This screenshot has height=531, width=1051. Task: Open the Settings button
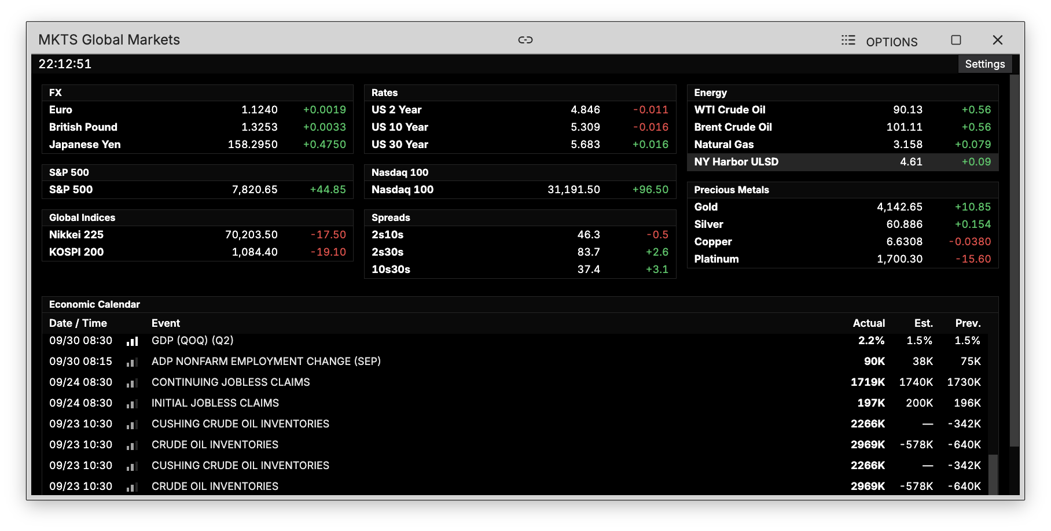click(984, 64)
